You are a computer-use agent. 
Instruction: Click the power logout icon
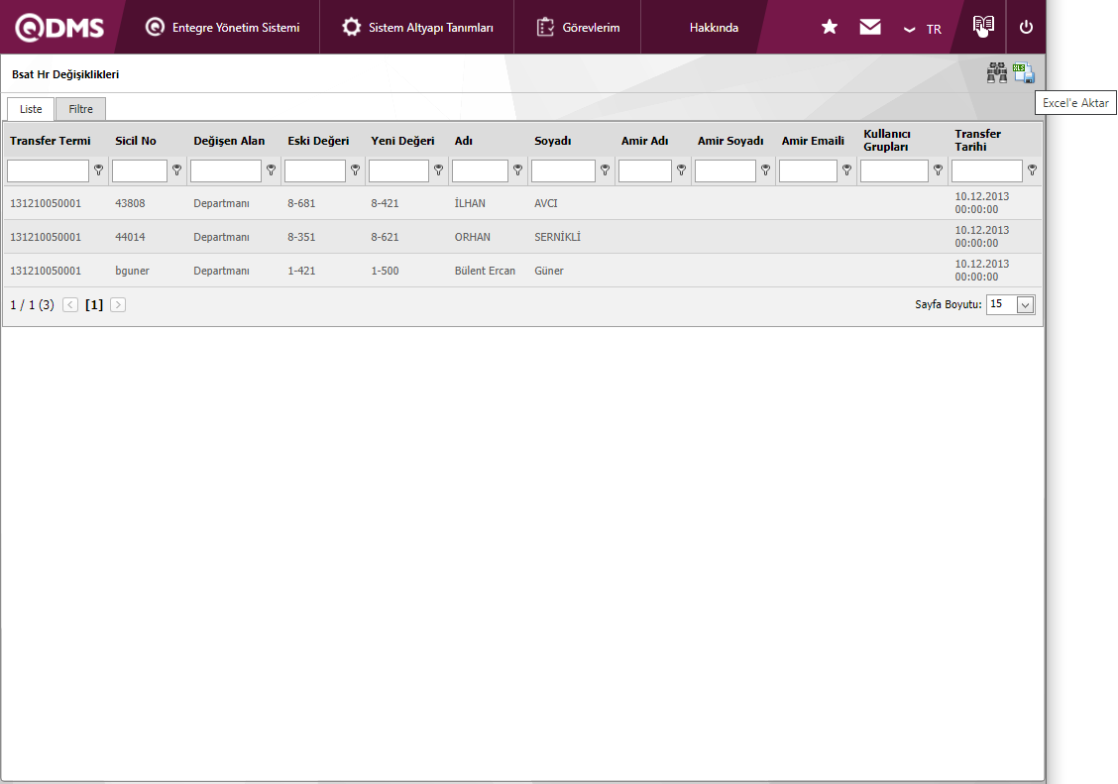click(1026, 28)
